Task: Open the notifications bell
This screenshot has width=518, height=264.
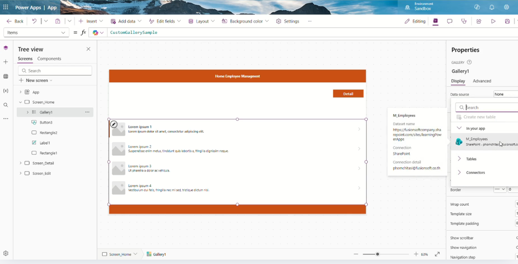Action: (x=492, y=7)
